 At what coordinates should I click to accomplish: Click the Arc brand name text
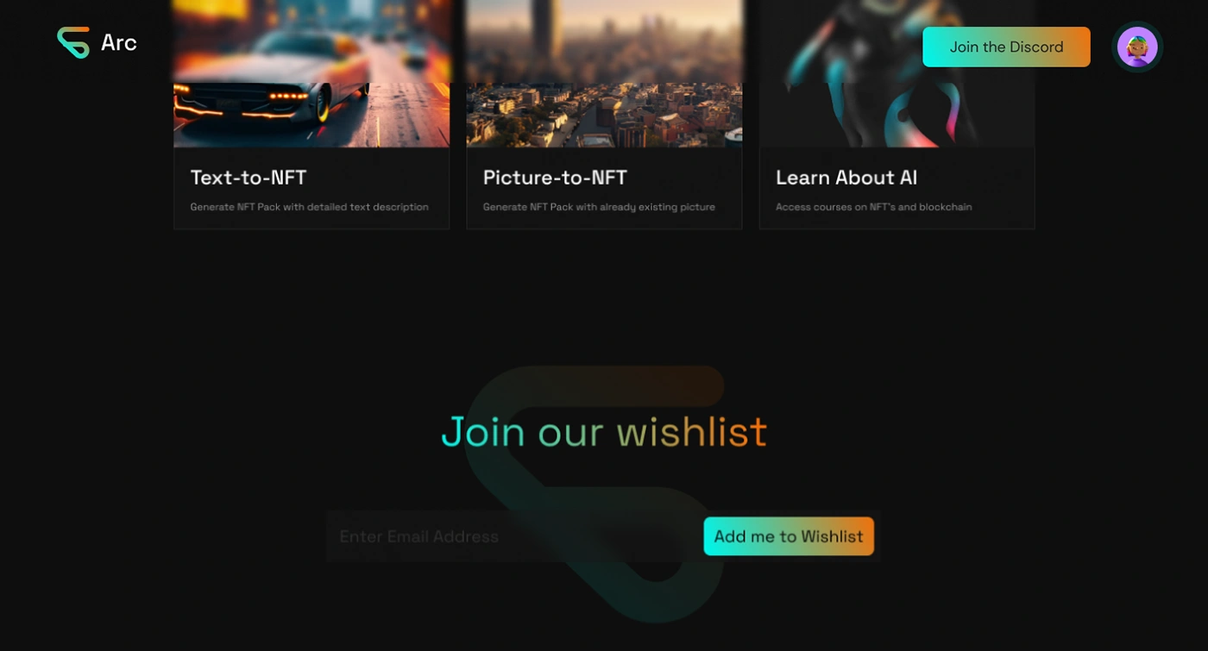pyautogui.click(x=119, y=42)
